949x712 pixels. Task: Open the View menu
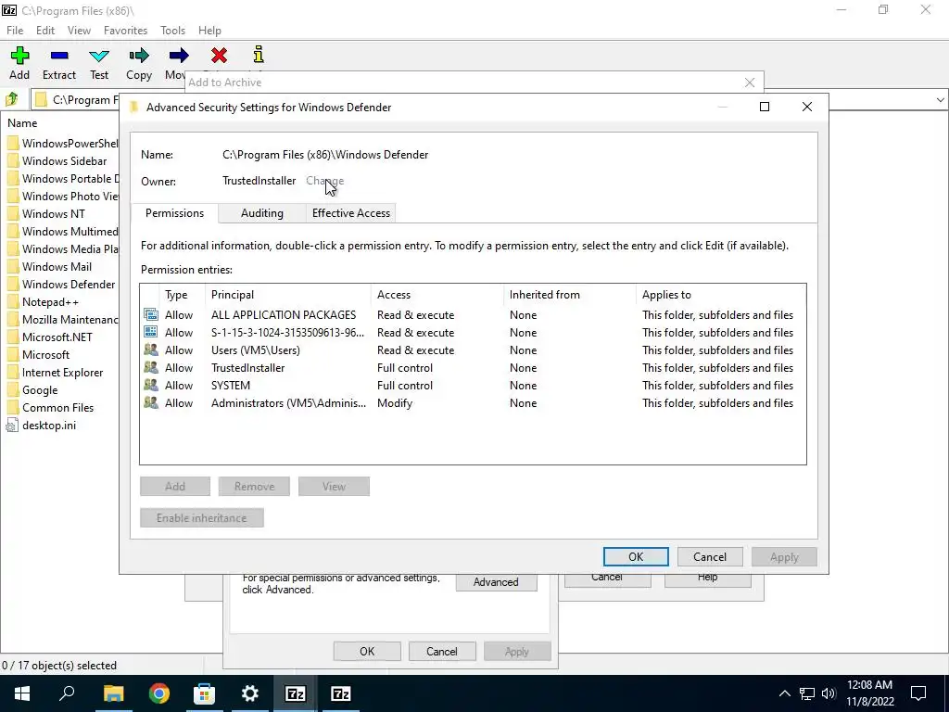pyautogui.click(x=79, y=31)
